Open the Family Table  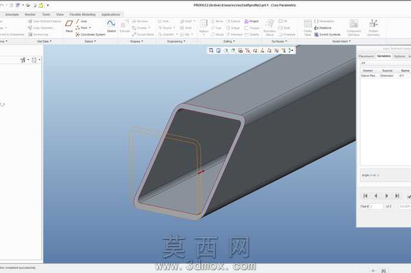[308, 27]
